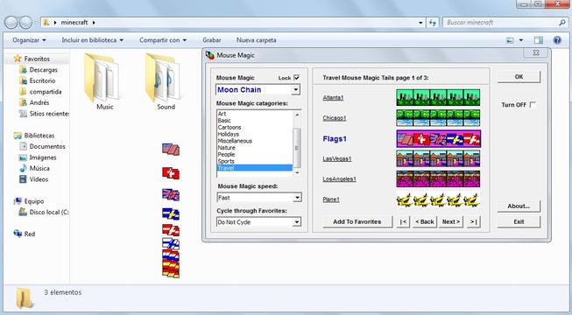
Task: Select the Cartoons category
Action: pos(230,127)
